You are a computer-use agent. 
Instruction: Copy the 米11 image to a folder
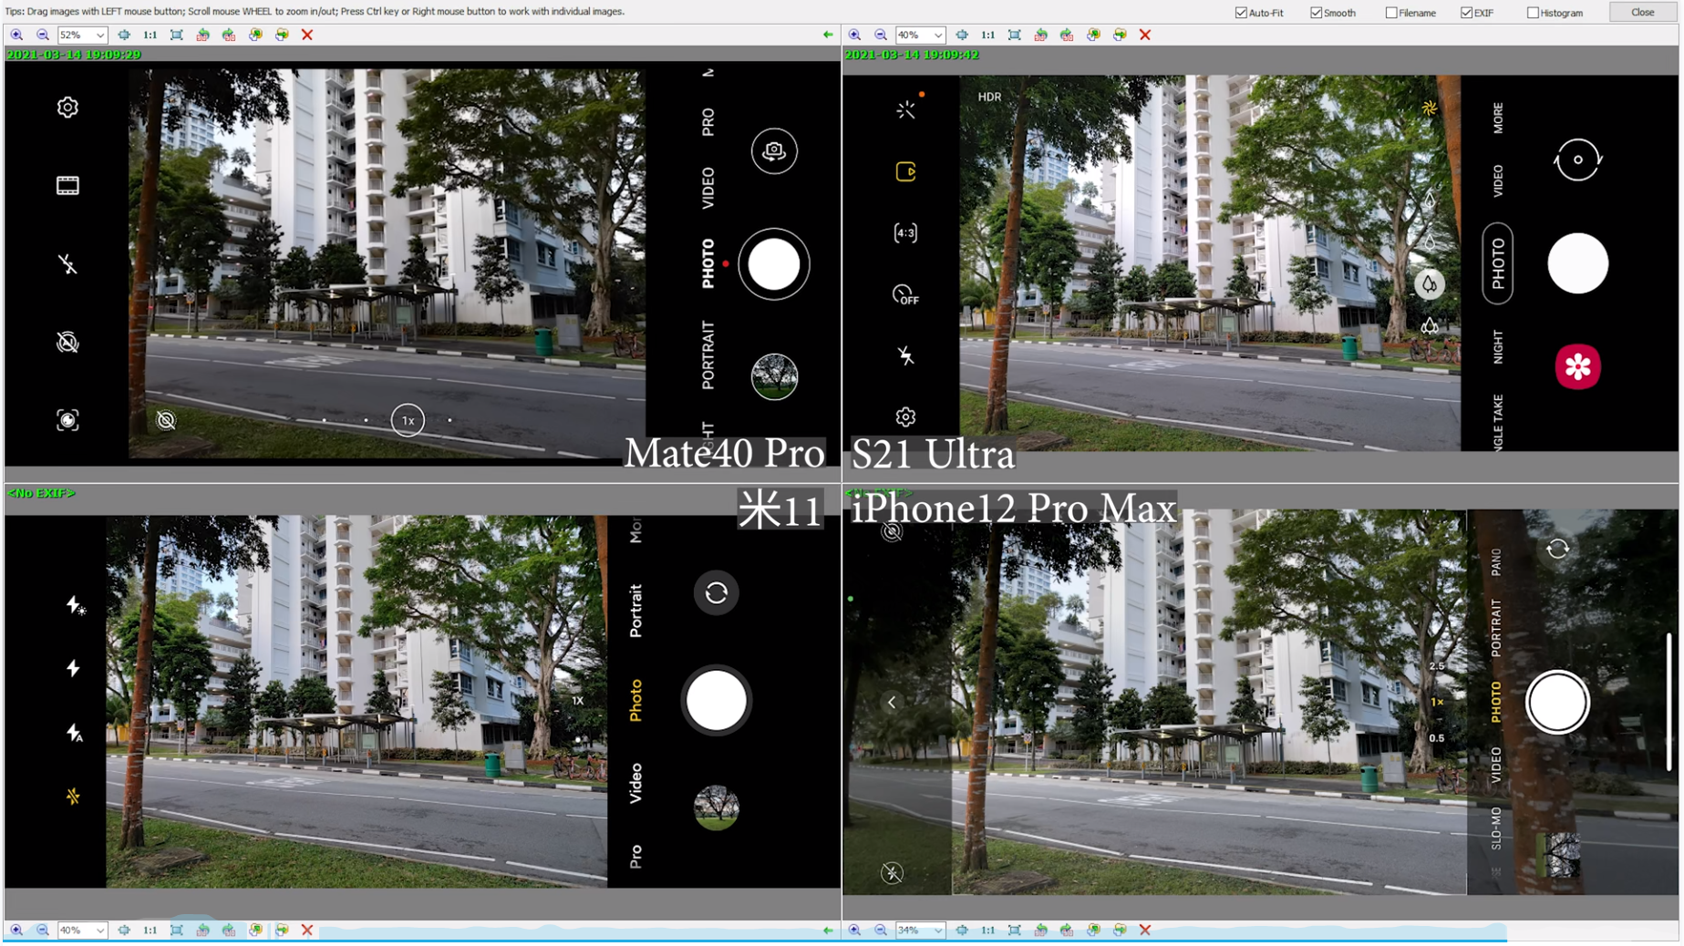click(x=255, y=931)
